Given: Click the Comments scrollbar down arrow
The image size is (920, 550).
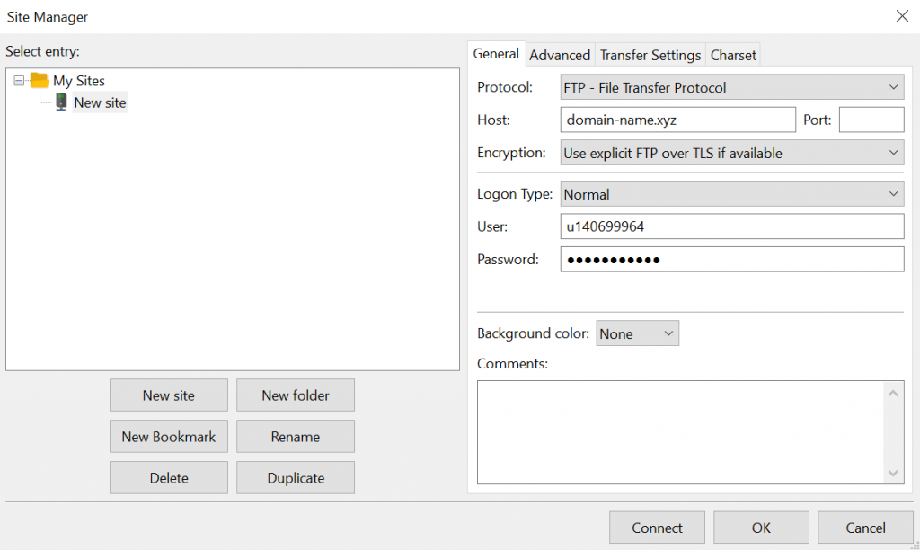Looking at the screenshot, I should pos(892,473).
